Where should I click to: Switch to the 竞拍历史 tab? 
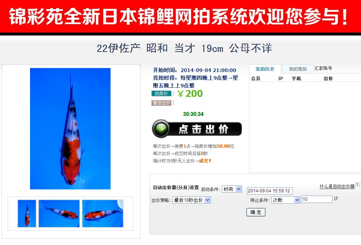(265, 69)
